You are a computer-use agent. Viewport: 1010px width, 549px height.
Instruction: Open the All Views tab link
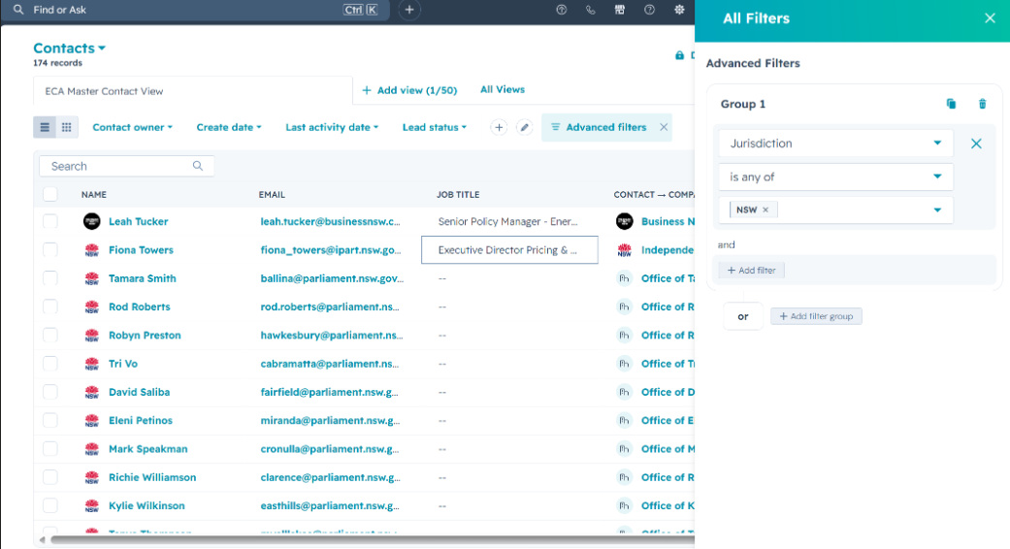click(x=503, y=89)
